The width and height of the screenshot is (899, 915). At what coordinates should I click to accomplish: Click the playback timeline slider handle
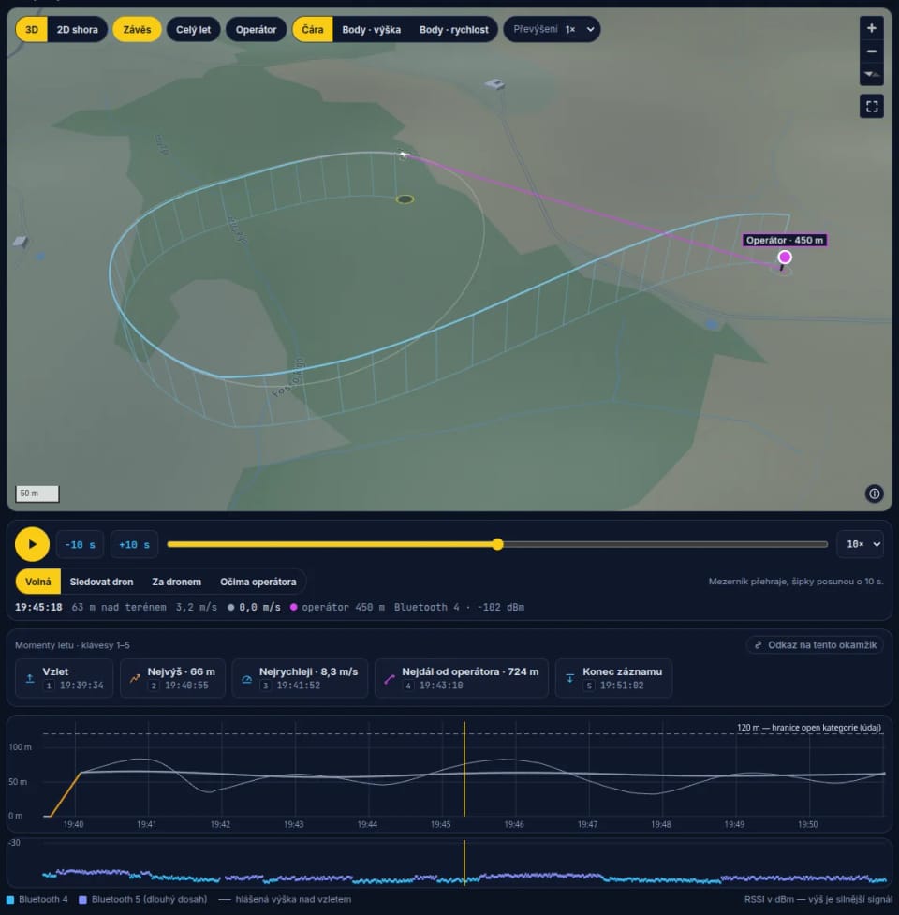pyautogui.click(x=497, y=544)
